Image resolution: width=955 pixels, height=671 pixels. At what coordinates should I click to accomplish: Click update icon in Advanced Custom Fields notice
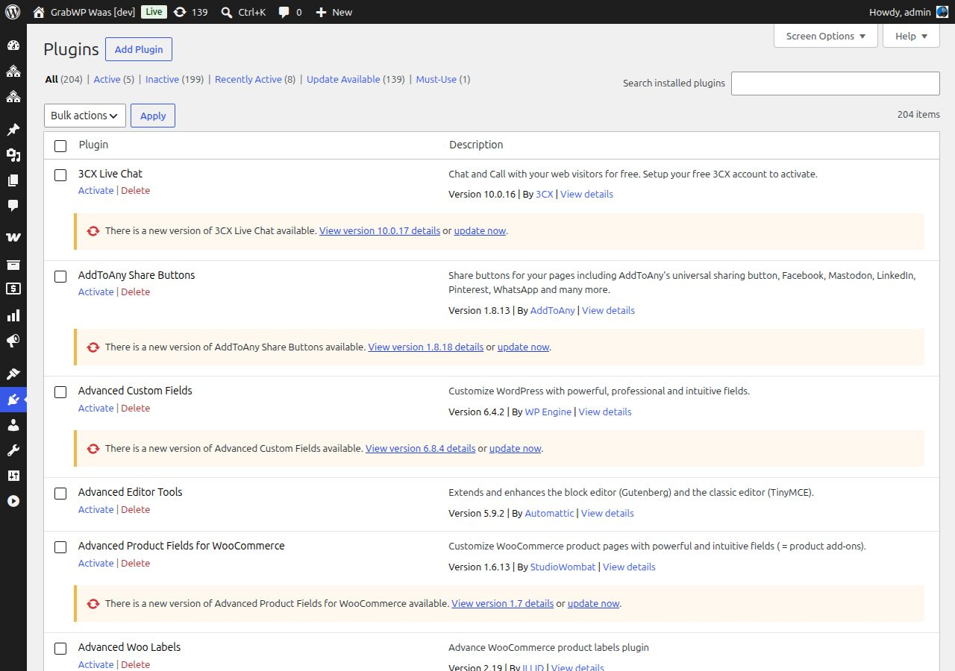93,449
